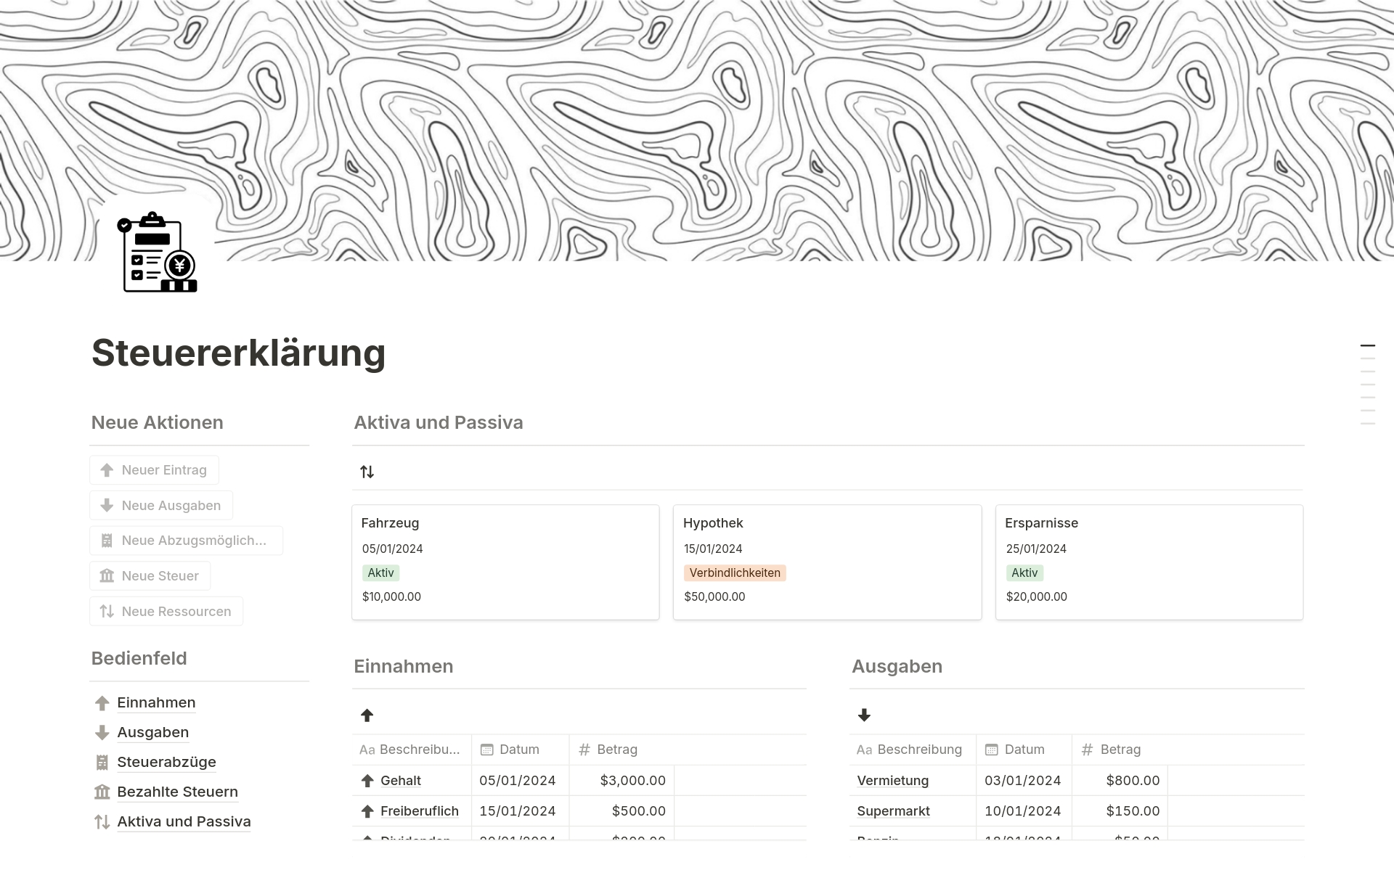Click the bank icon beside Bezahlte Steuern
This screenshot has height=870, width=1394.
(x=102, y=792)
